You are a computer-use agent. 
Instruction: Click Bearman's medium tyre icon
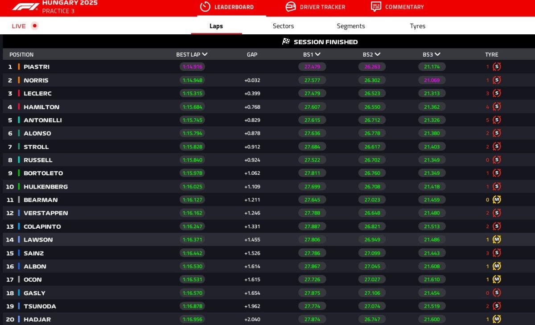(x=497, y=200)
